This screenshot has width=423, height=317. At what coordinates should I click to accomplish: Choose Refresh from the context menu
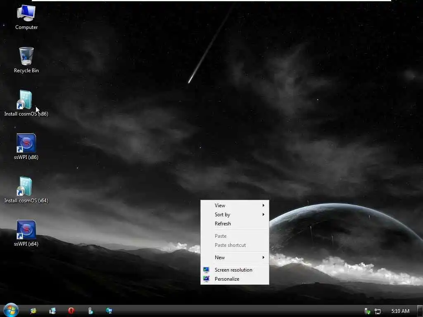[235, 224]
